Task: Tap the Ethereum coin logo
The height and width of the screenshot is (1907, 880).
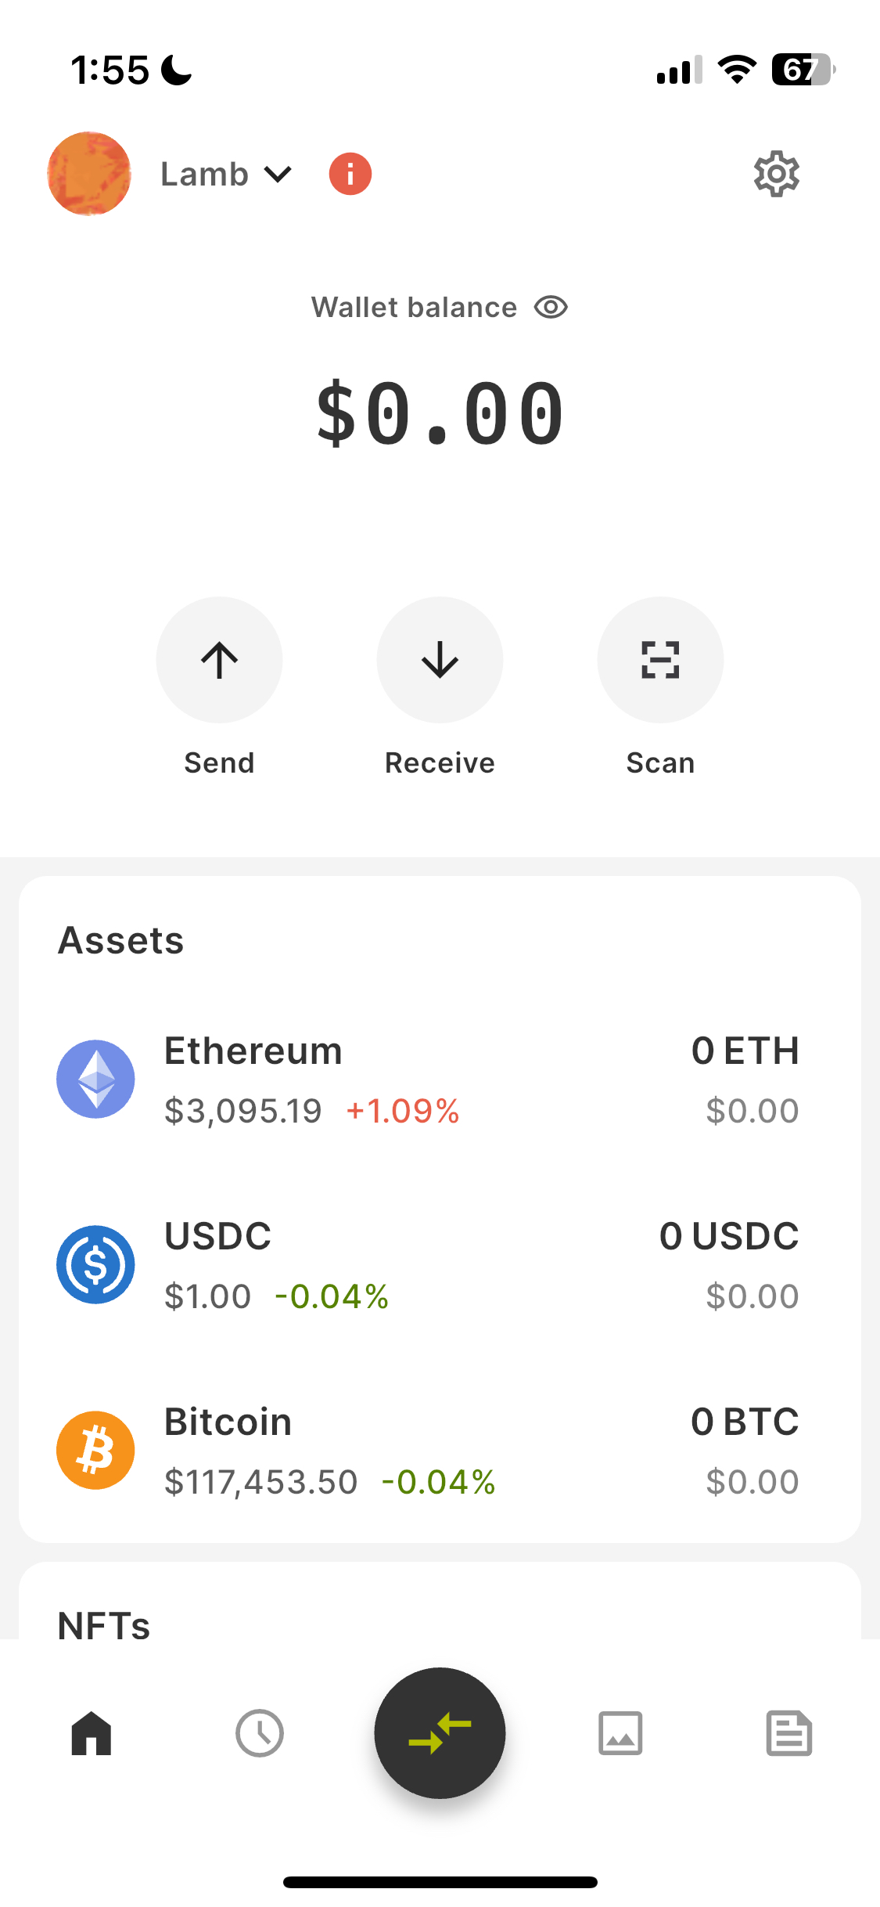Action: coord(95,1079)
